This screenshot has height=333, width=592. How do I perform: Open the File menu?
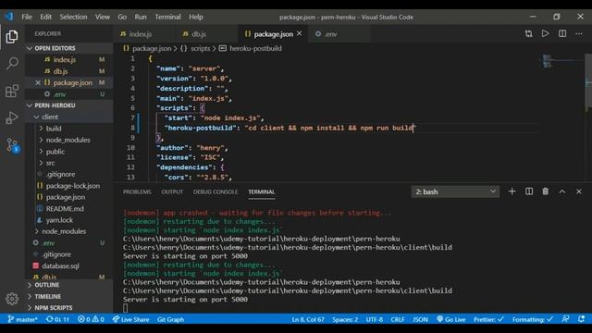pos(27,17)
